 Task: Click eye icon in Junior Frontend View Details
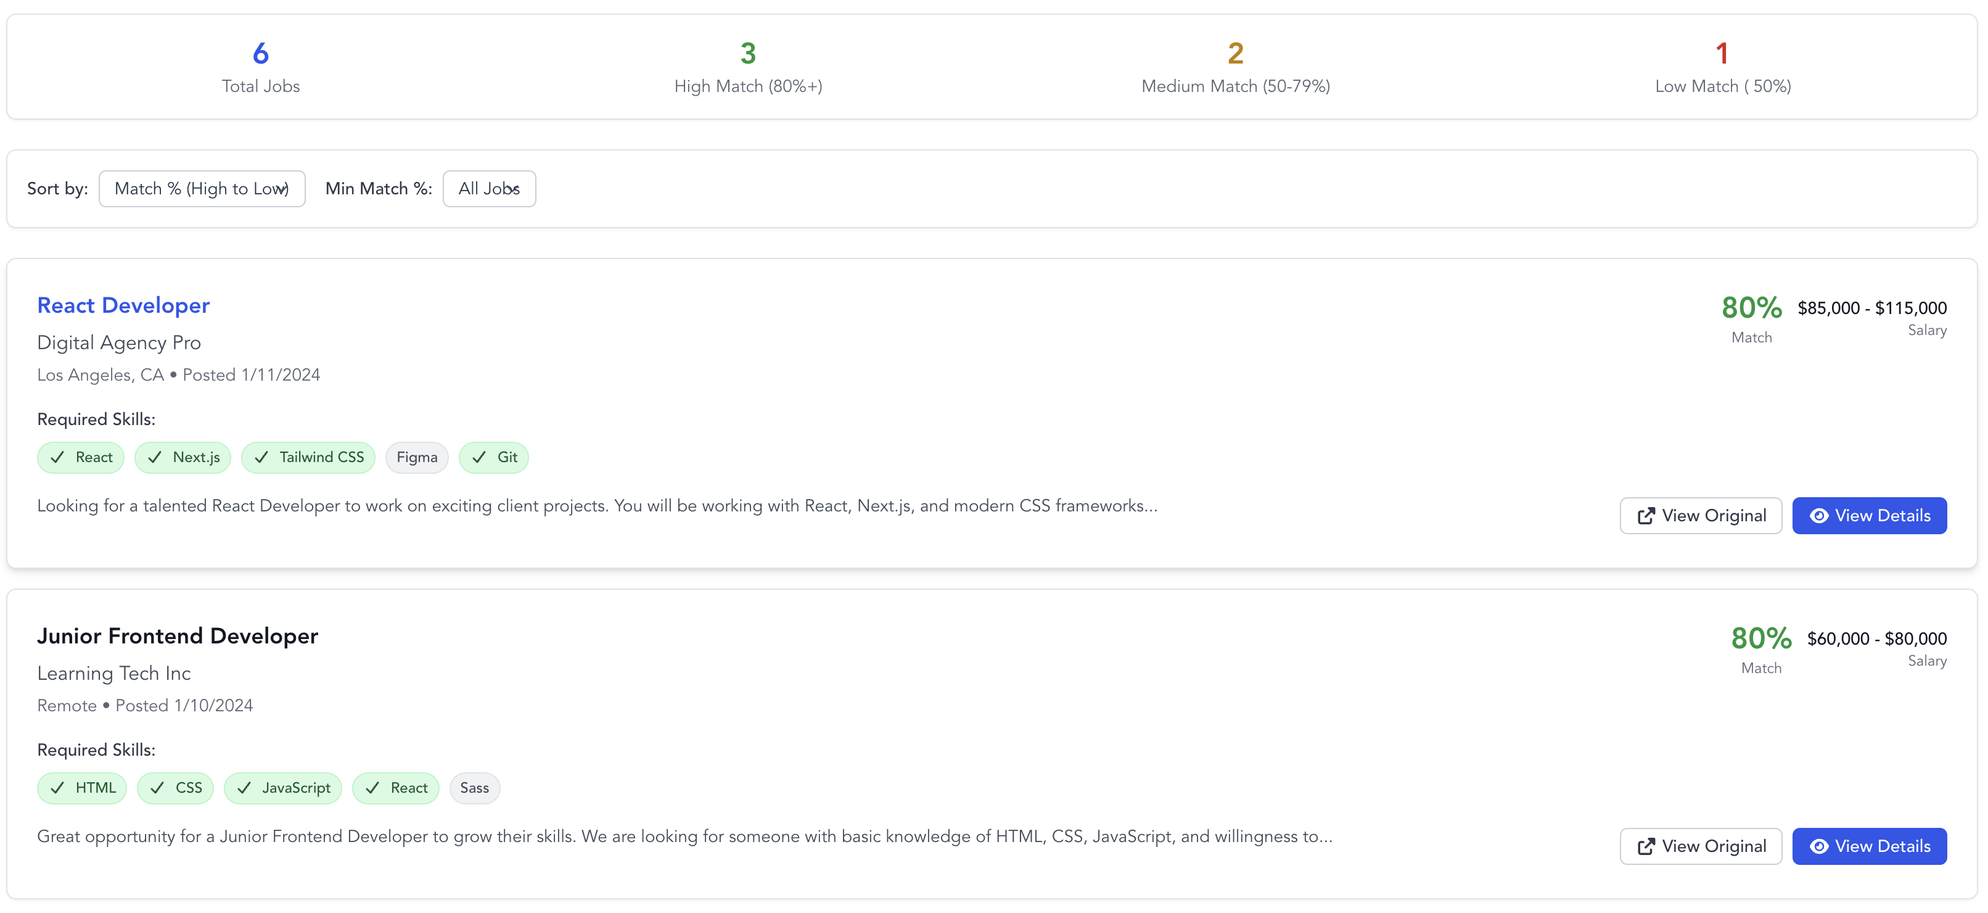(x=1818, y=846)
